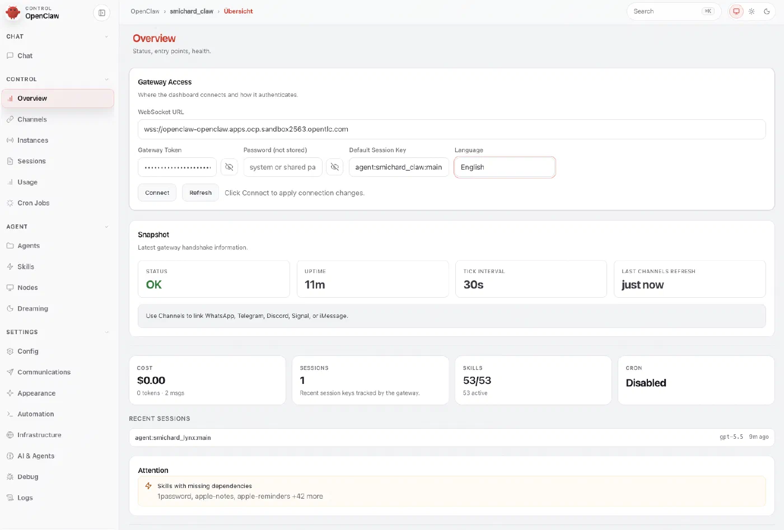The width and height of the screenshot is (784, 530).
Task: Click the Communications paper plane icon
Action: 10,372
